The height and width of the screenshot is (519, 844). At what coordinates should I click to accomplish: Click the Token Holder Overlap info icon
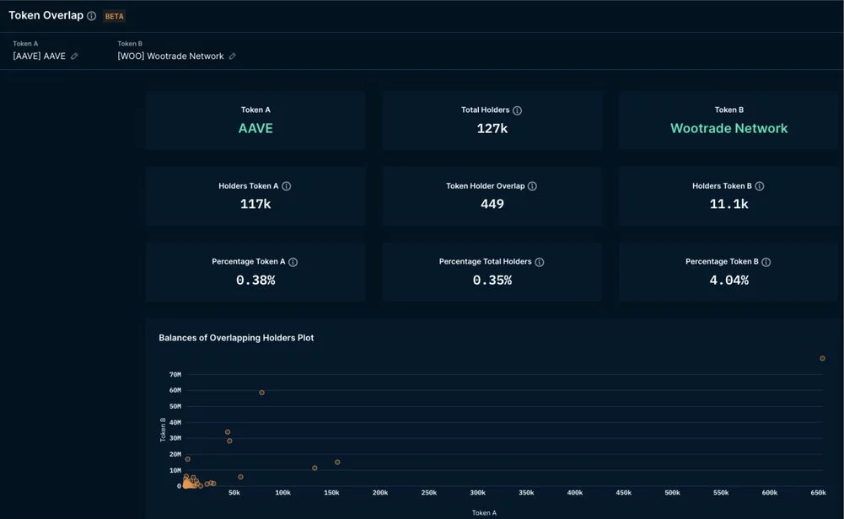click(532, 186)
